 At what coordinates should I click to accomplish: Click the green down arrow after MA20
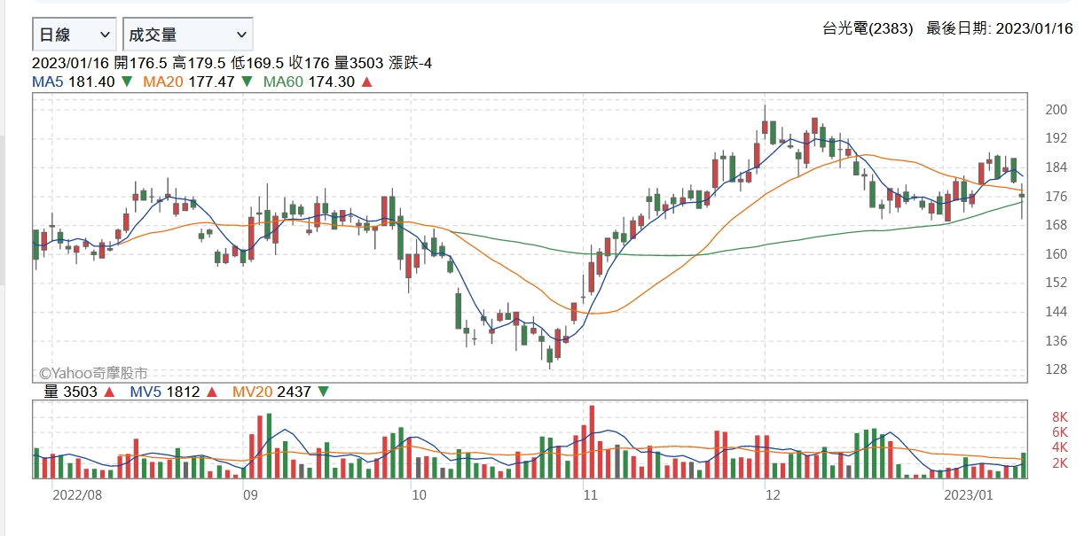tap(247, 82)
